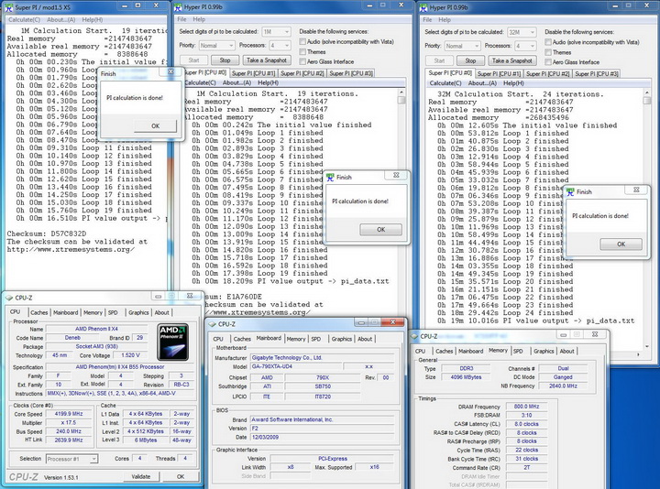Click Stop button in 1M Hyper PI
The width and height of the screenshot is (660, 489).
(x=225, y=60)
